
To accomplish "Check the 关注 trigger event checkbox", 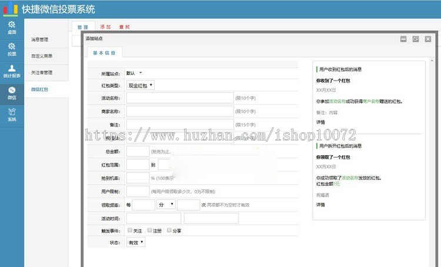I will 130,230.
